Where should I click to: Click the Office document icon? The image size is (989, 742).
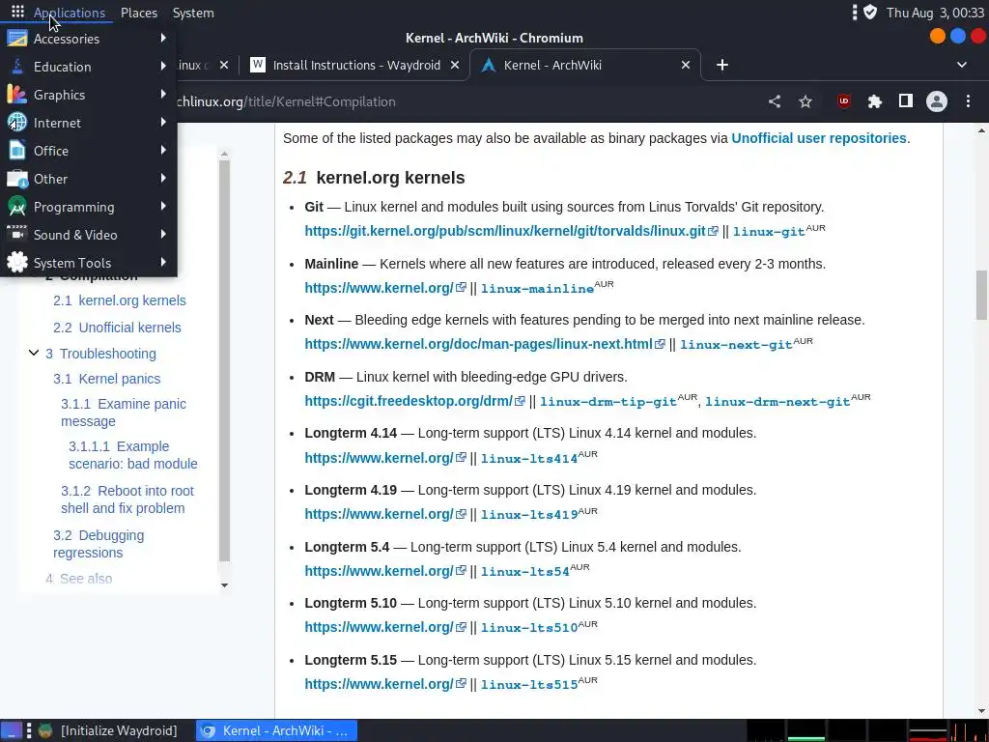click(x=17, y=151)
